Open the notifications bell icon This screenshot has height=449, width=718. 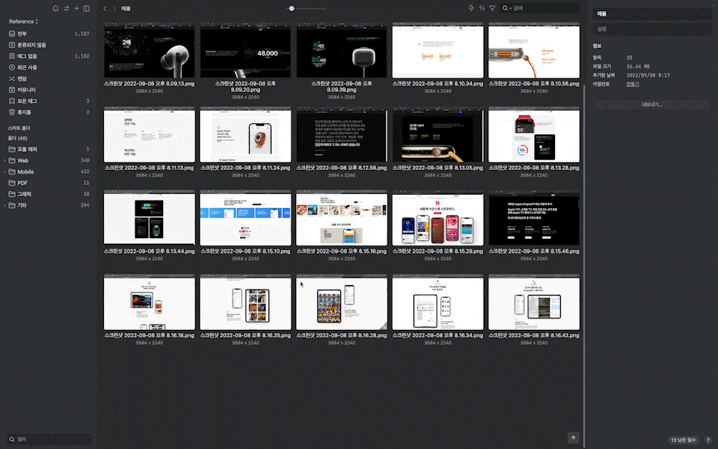click(55, 8)
